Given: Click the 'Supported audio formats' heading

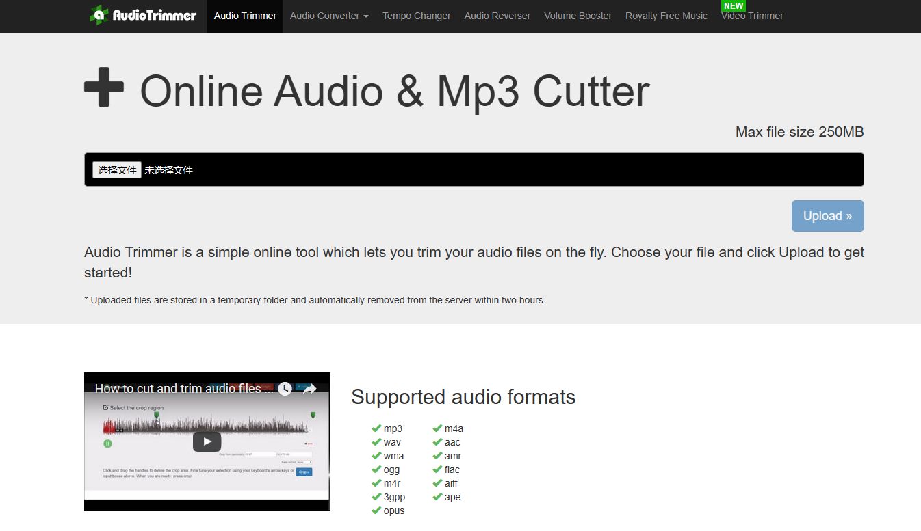Looking at the screenshot, I should click(x=463, y=397).
